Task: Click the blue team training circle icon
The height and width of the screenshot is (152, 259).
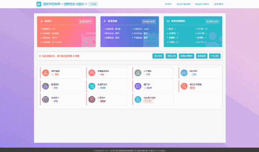Action: 184,73
